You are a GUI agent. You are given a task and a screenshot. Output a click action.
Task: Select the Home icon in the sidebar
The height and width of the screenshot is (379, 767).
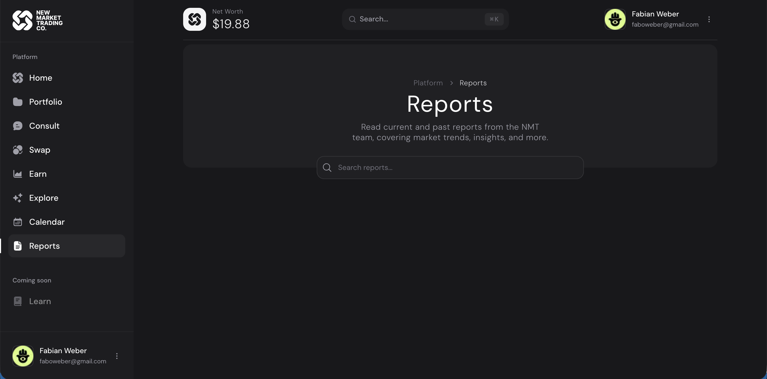(x=17, y=78)
